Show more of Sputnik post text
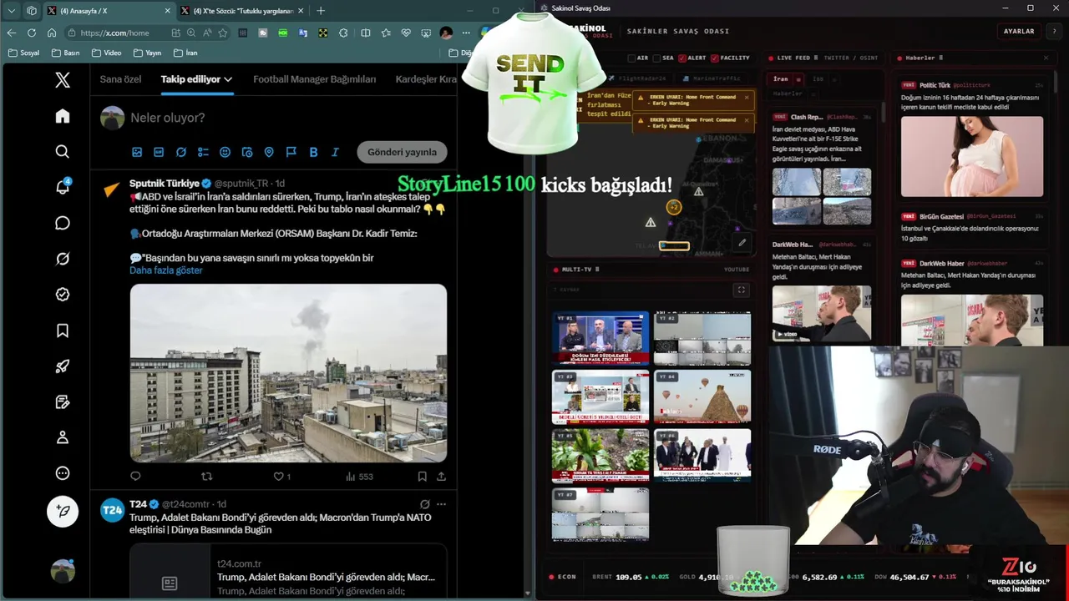The height and width of the screenshot is (601, 1069). pos(165,270)
